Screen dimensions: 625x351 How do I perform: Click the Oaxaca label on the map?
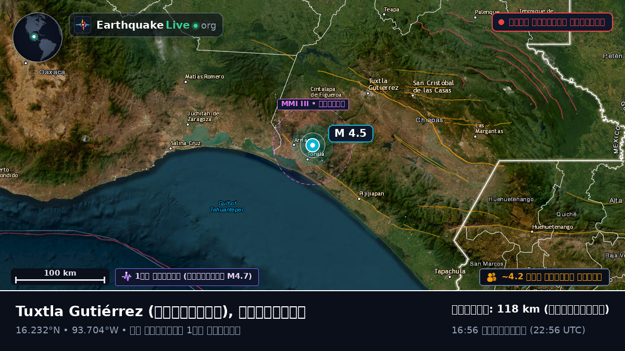[52, 72]
